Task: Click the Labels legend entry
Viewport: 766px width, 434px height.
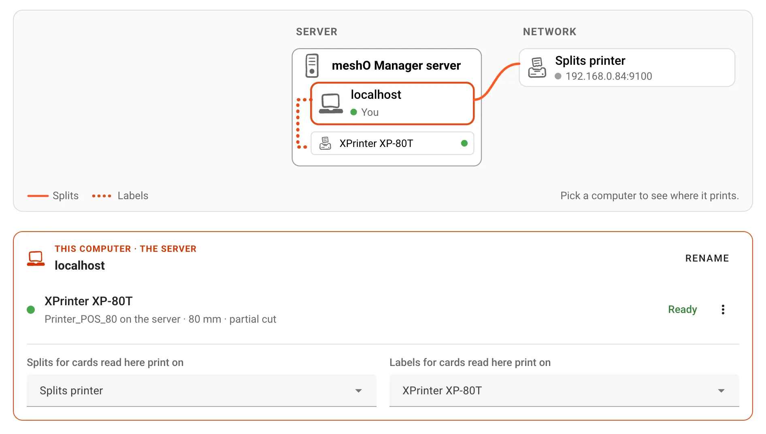Action: pyautogui.click(x=120, y=196)
